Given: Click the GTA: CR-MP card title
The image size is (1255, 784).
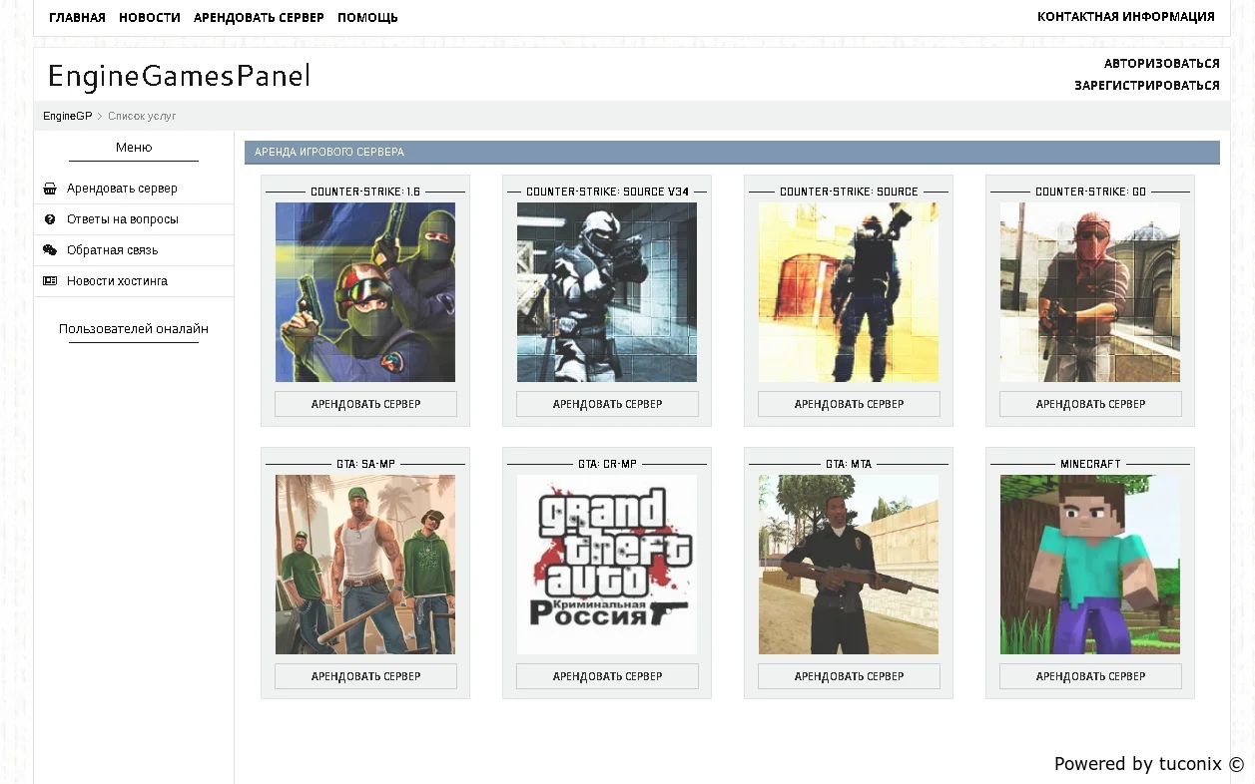Looking at the screenshot, I should click(x=607, y=464).
